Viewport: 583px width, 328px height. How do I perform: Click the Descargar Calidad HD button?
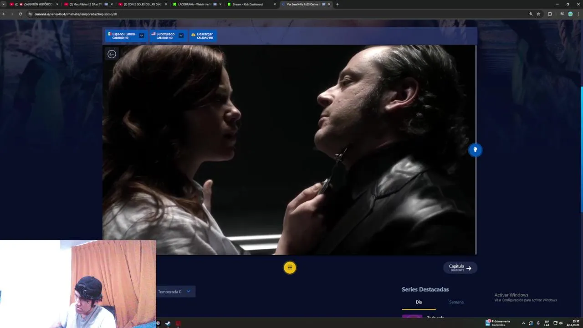(202, 36)
